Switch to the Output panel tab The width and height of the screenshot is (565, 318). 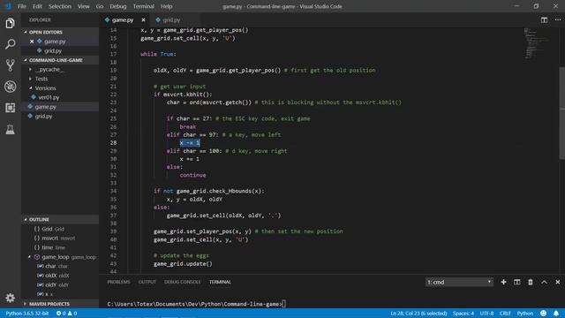pyautogui.click(x=147, y=282)
